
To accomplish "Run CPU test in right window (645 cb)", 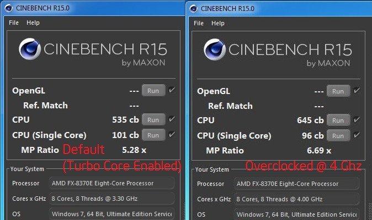I will point(338,120).
